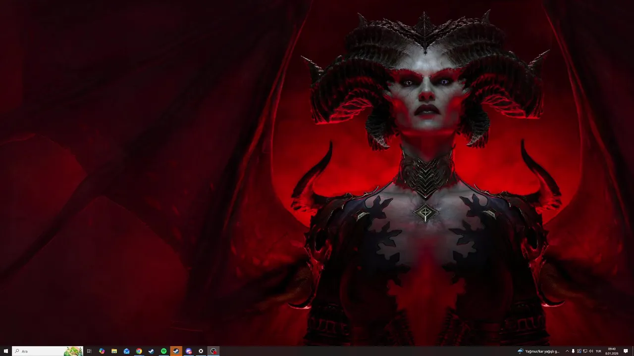Launch Google Chrome from the taskbar
634x356 pixels.
click(x=139, y=351)
